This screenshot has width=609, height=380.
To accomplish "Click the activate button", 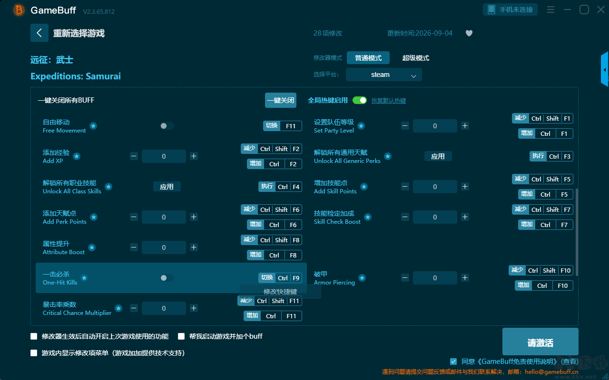I will (540, 342).
